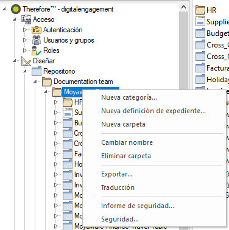Expand the HR folder in tree
229x230 pixels.
tap(56, 102)
